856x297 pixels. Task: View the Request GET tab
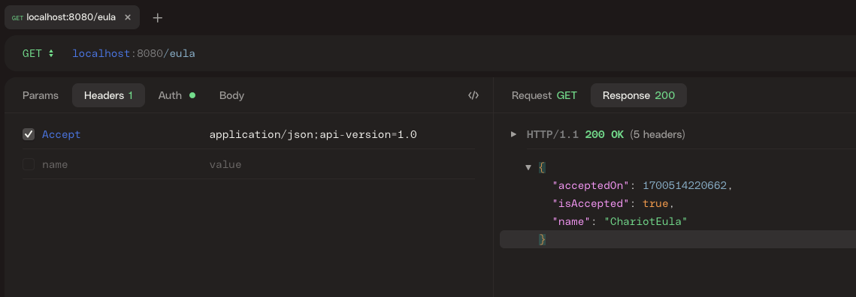click(544, 95)
